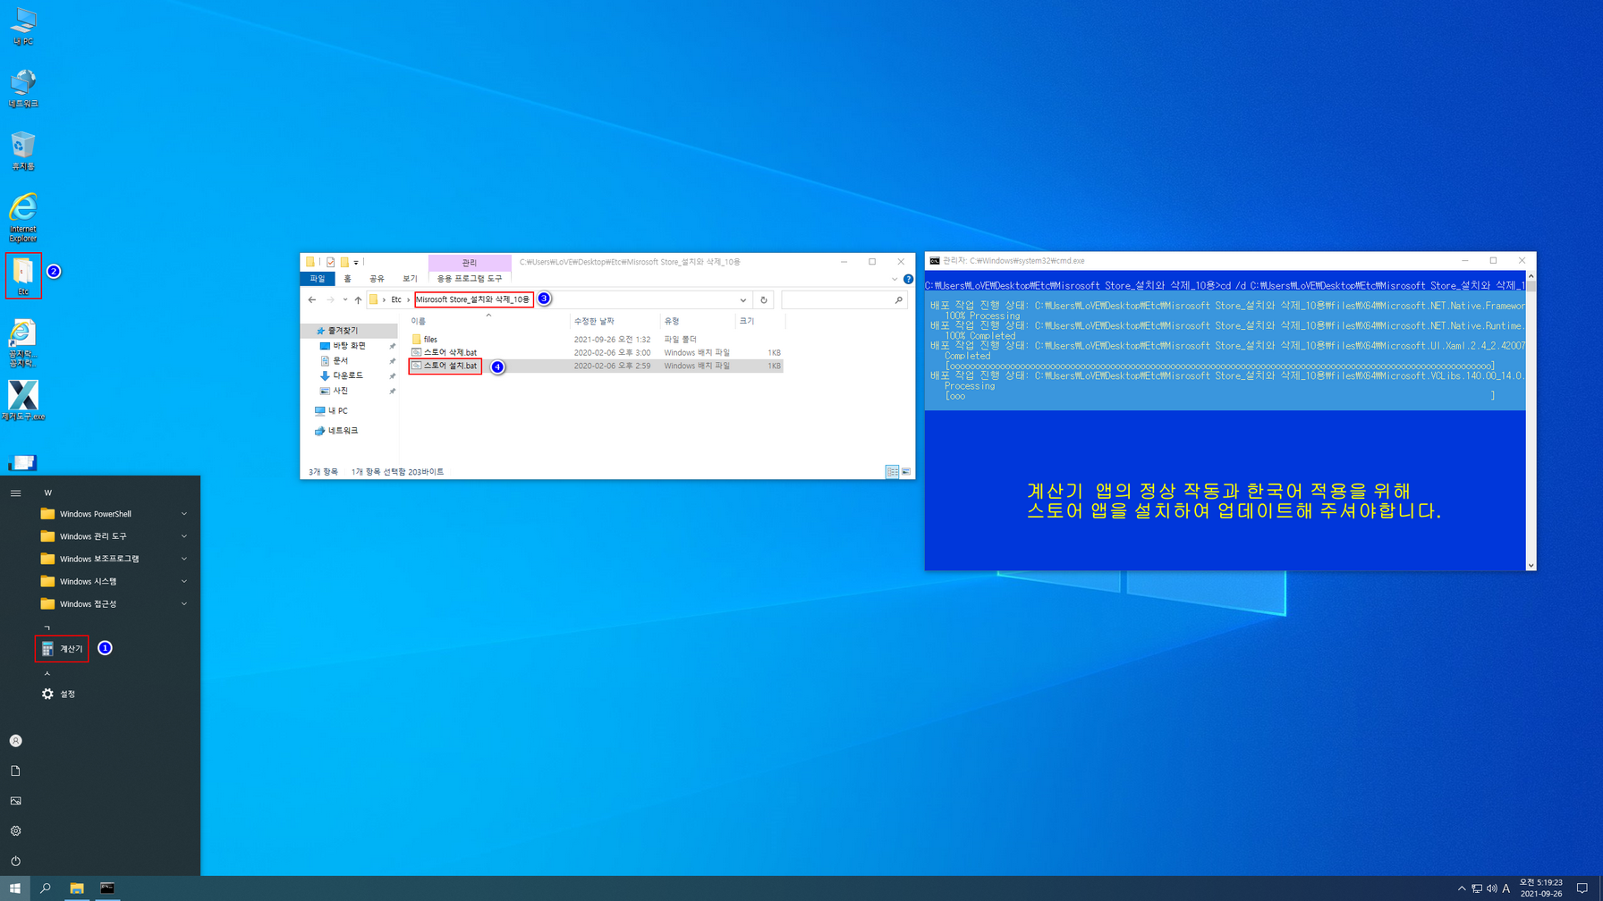Click the 관리 contextual tab header
Image resolution: width=1603 pixels, height=901 pixels.
click(x=470, y=262)
